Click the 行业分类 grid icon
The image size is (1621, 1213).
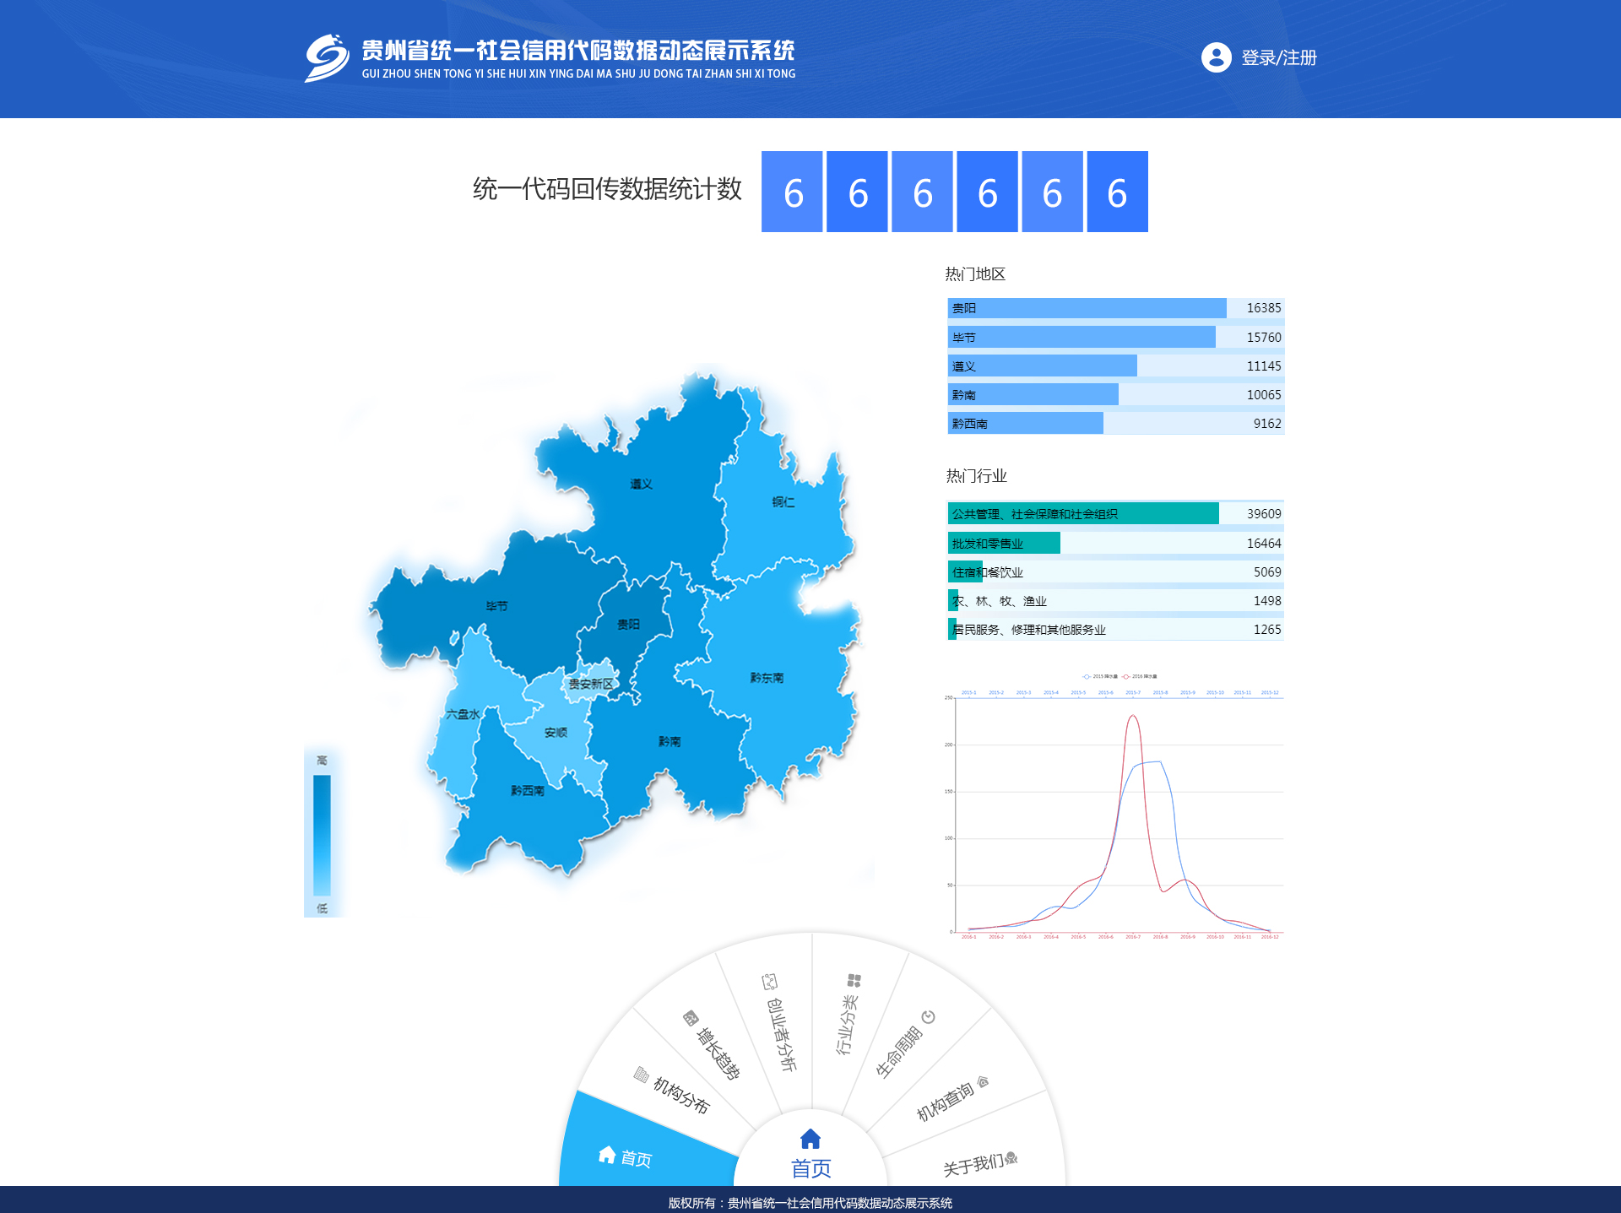pos(854,980)
